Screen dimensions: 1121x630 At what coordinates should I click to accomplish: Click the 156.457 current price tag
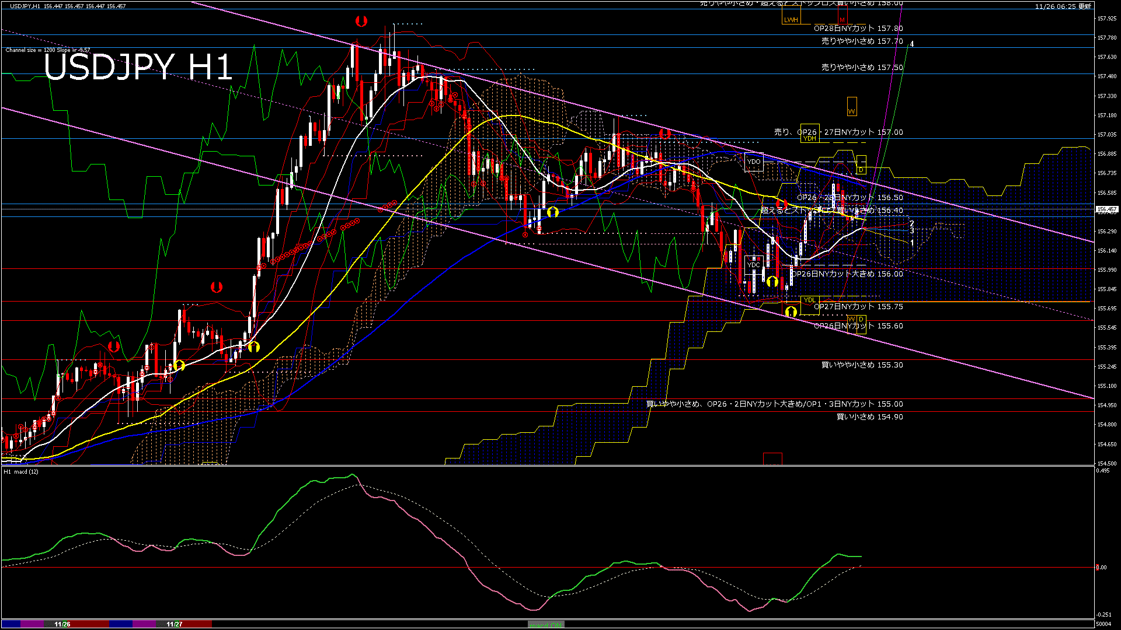click(1106, 209)
